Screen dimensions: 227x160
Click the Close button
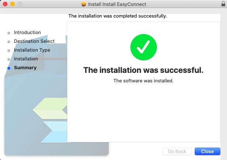[x=207, y=151]
